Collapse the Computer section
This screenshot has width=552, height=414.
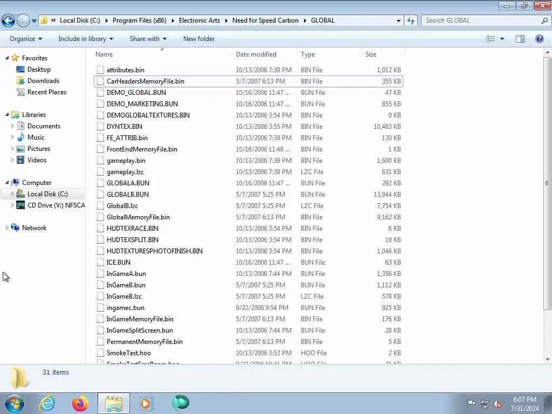[7, 182]
